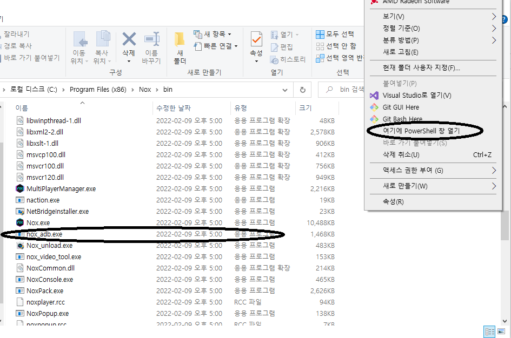511x338 pixels.
Task: Click the libxslt-1.dll file icon
Action: pyautogui.click(x=20, y=143)
